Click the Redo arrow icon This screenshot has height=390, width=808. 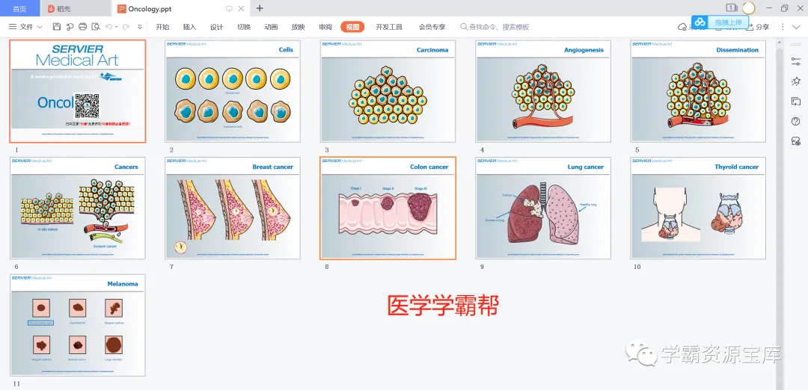click(126, 27)
